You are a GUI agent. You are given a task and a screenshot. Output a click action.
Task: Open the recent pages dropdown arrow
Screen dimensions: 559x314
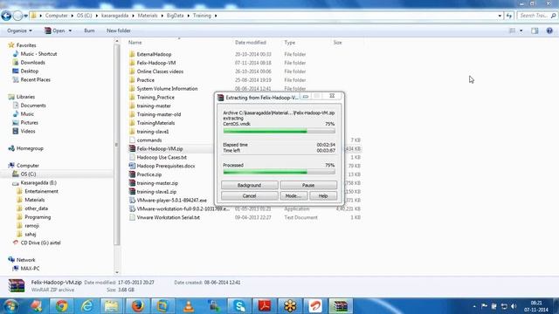coord(25,16)
